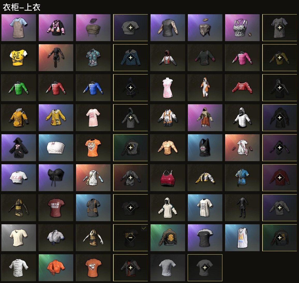Add the gray crop t-shirt in first row

click(x=130, y=28)
